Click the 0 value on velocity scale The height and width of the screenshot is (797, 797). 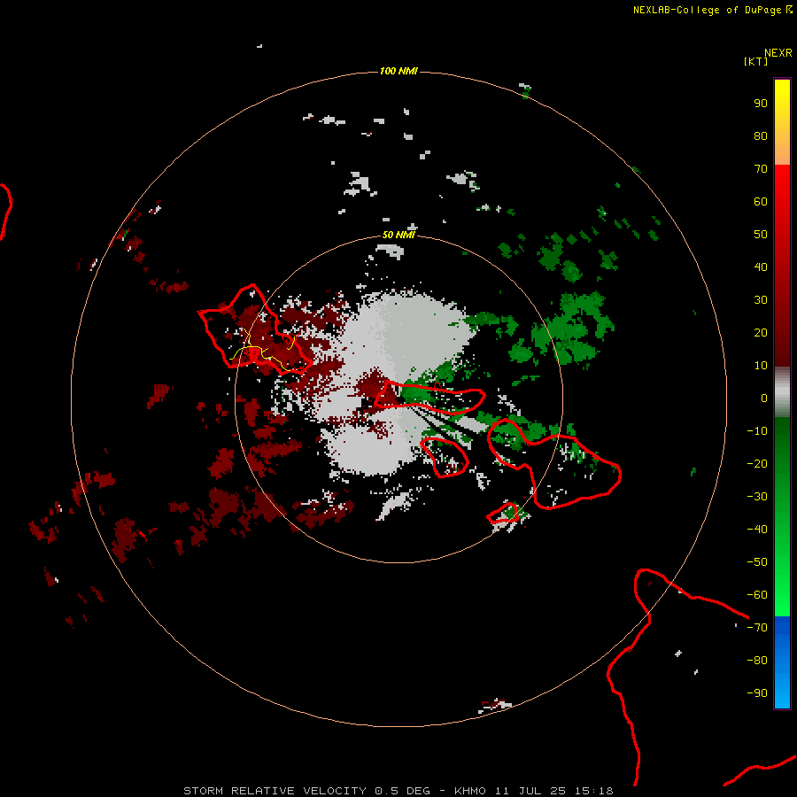764,398
